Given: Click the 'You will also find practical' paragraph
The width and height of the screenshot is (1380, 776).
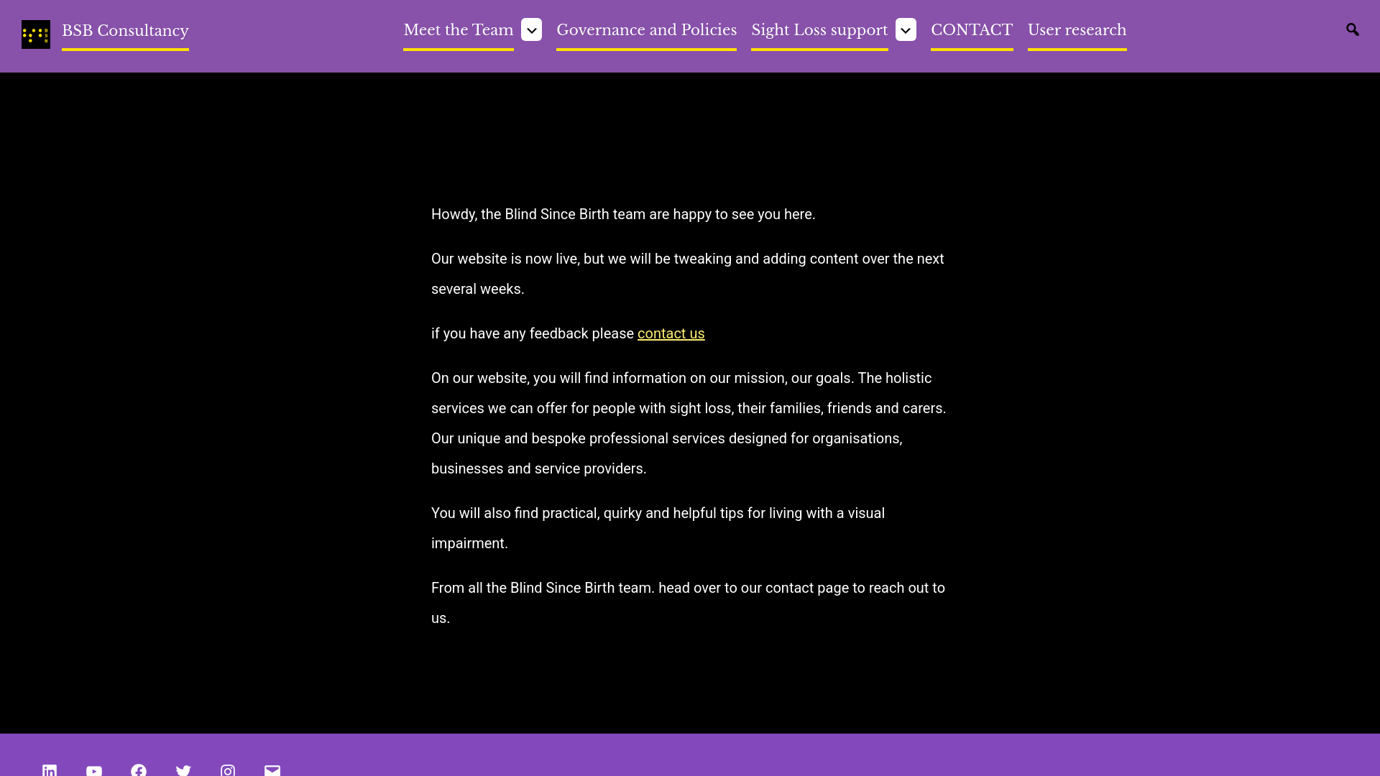Looking at the screenshot, I should 658,528.
